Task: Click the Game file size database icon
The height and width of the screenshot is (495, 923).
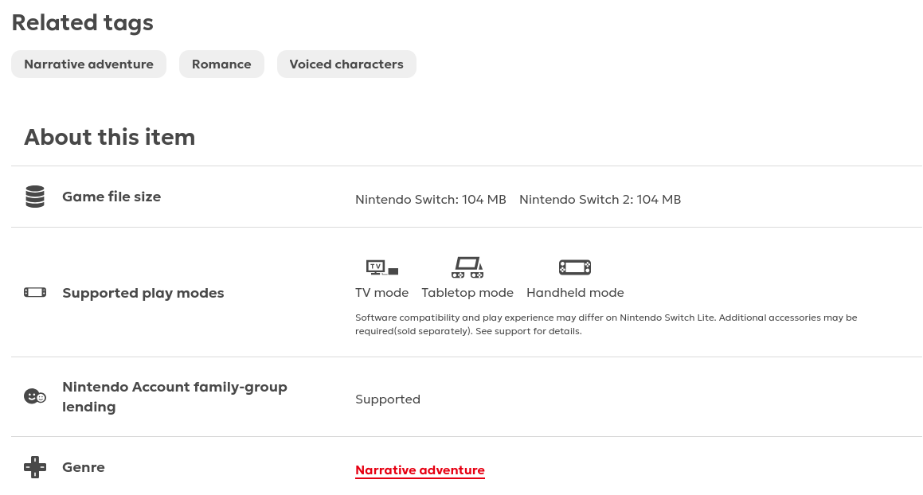Action: coord(35,197)
